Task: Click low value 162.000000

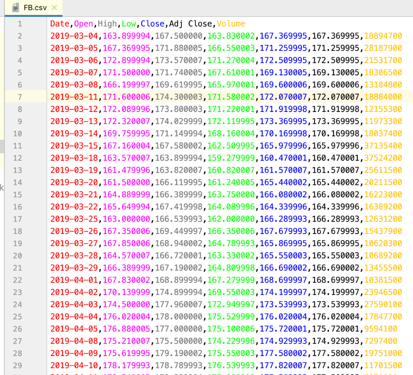Action: [x=231, y=219]
